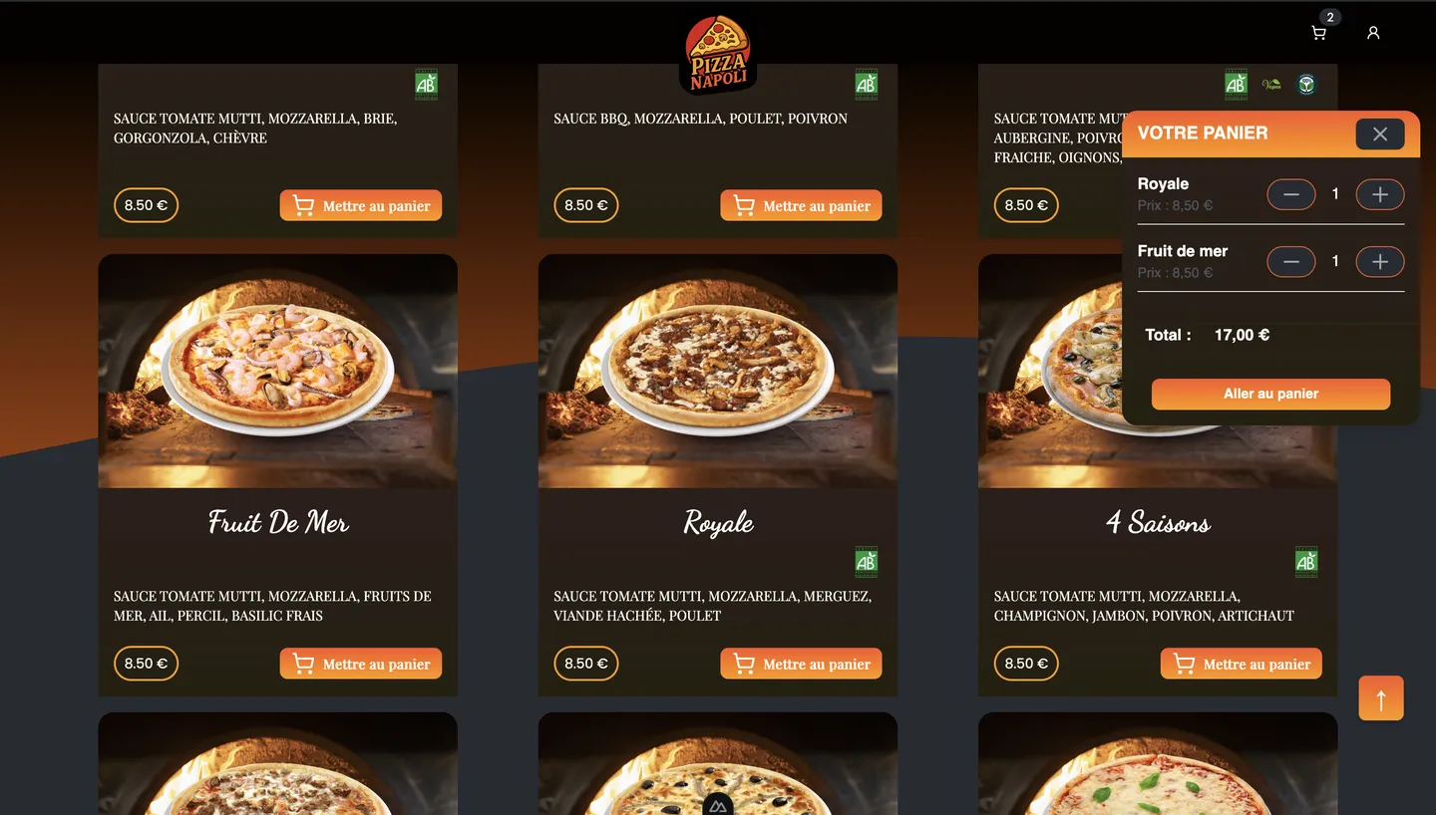Click the scroll-to-top arrow button
Viewport: 1436px width, 815px height.
tap(1381, 698)
